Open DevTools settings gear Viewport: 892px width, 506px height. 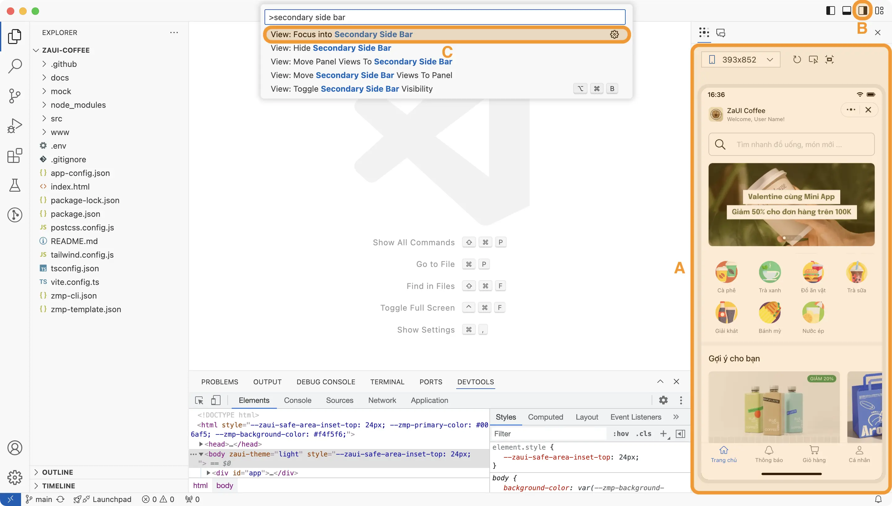[663, 400]
